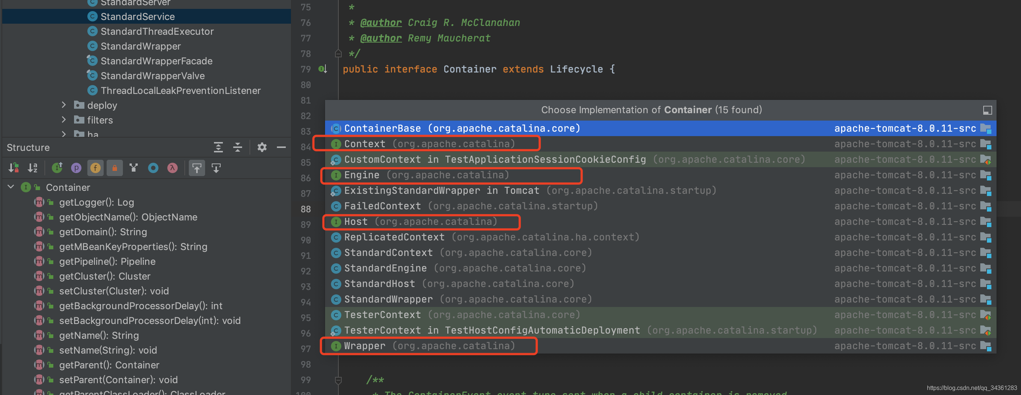This screenshot has height=395, width=1021.
Task: Collapse the Container node in Structure tree
Action: (x=11, y=187)
